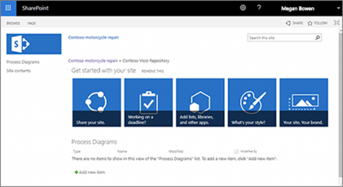Sort by the Modified column header
Viewport: 343px width, 187px height.
(x=176, y=151)
